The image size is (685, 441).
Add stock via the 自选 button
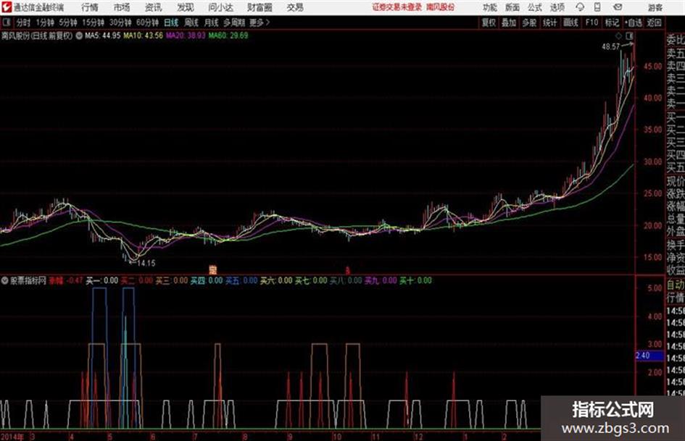(634, 22)
